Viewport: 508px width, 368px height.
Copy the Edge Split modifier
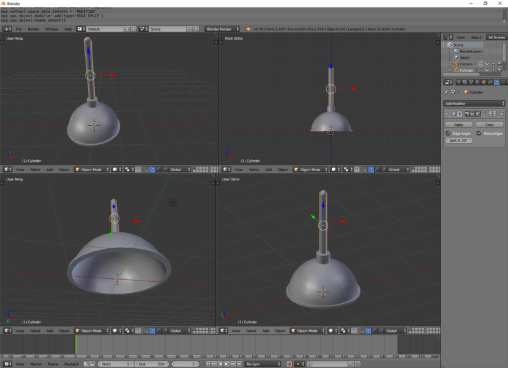(490, 125)
